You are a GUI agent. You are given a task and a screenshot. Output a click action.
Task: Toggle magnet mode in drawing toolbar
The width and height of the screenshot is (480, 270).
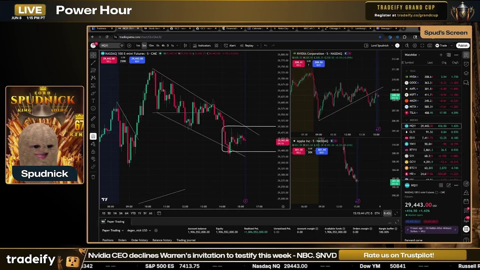(93, 136)
